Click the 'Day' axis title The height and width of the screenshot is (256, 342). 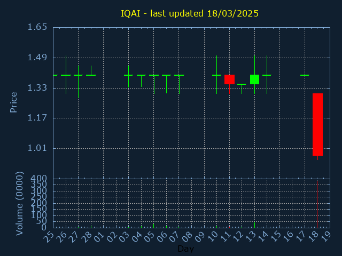(185, 249)
